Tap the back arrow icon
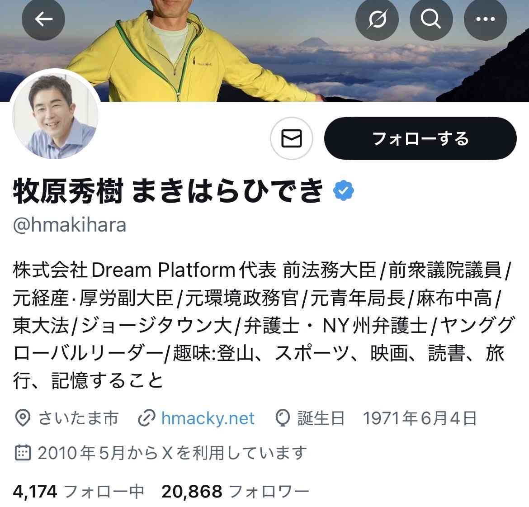The width and height of the screenshot is (529, 507). point(43,19)
